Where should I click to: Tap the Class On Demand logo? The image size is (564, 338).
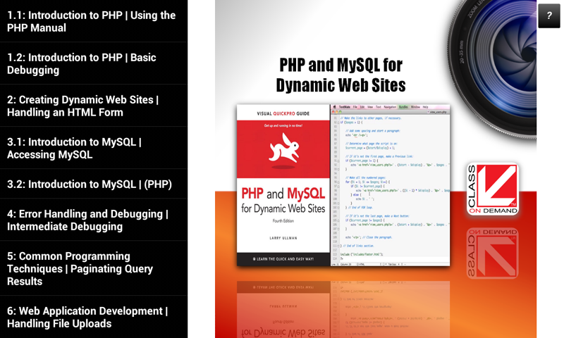(492, 189)
